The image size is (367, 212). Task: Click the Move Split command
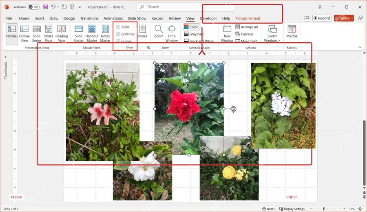click(x=246, y=41)
